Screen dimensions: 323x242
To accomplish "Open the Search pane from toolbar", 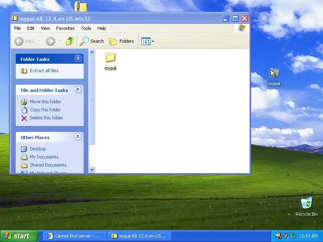I will pyautogui.click(x=92, y=41).
